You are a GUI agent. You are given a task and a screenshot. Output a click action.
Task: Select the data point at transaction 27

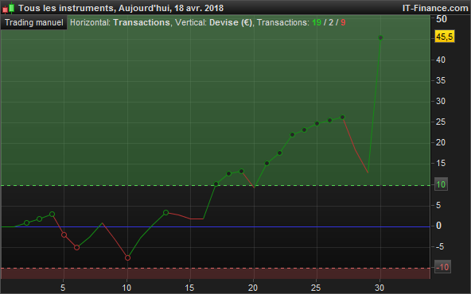[x=342, y=118]
